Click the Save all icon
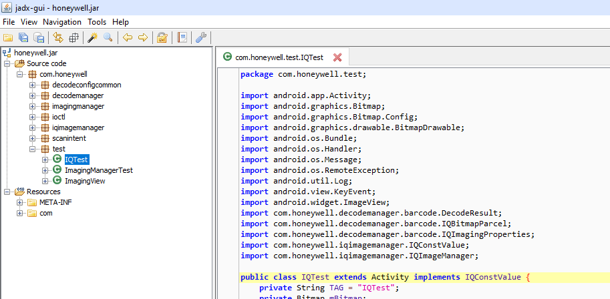Screen dimensions: 610x299 click(x=23, y=37)
